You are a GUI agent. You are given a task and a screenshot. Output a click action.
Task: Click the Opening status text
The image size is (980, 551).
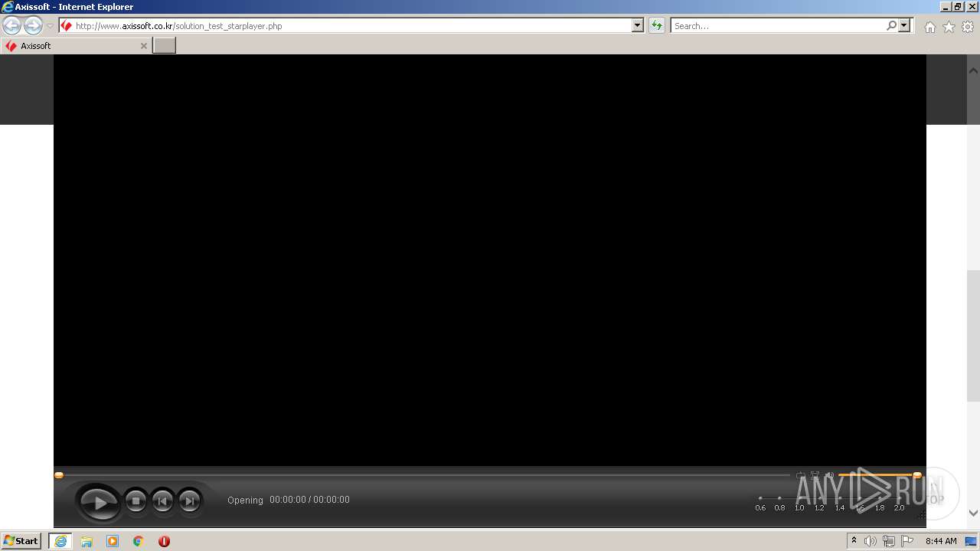click(245, 500)
